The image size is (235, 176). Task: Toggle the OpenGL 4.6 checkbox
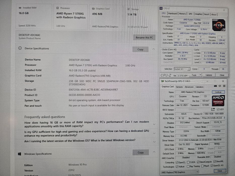point(212,166)
